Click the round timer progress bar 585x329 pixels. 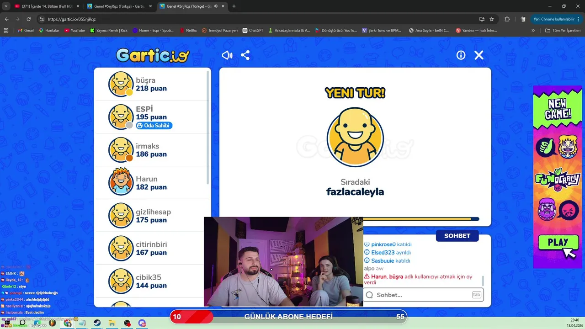click(420, 219)
